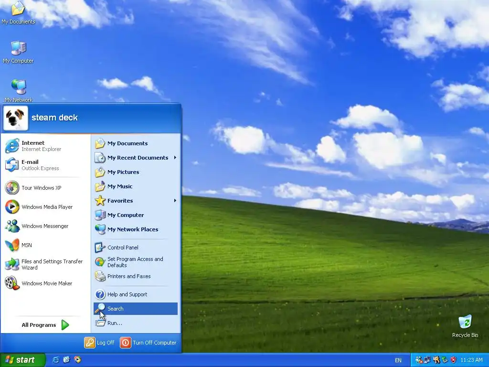Click the Turn Off Computer button
The height and width of the screenshot is (367, 489).
[149, 343]
